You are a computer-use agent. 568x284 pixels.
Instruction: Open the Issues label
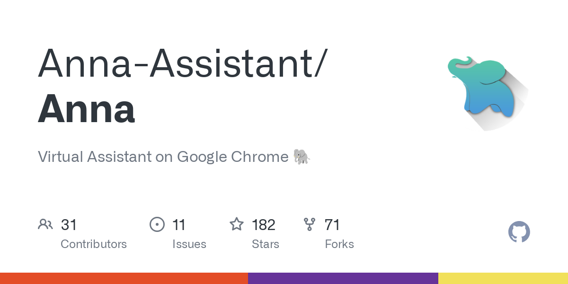(x=189, y=244)
